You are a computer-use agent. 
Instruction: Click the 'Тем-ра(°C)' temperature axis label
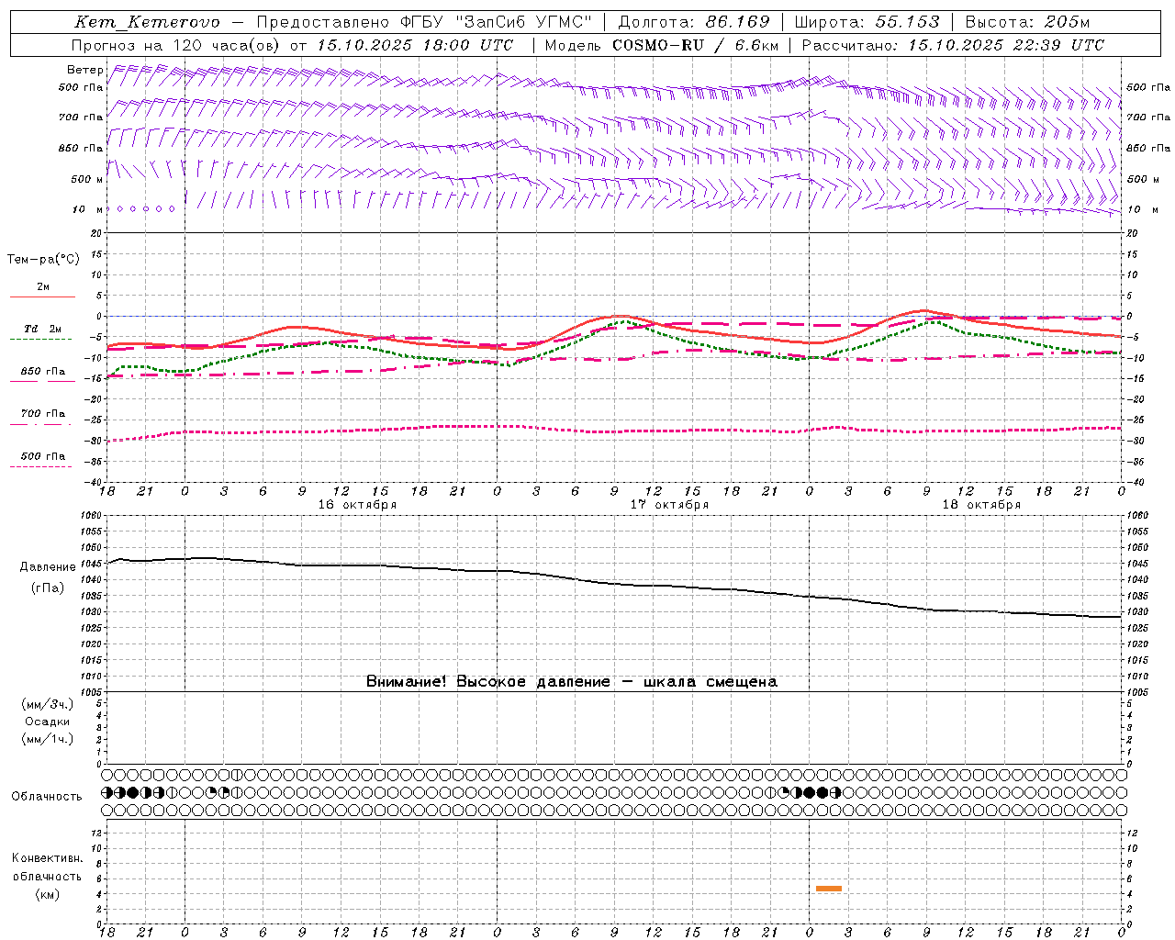click(43, 260)
